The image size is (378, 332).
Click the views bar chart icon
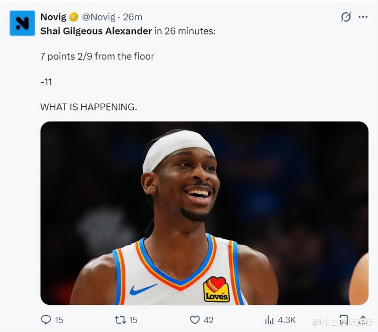click(x=269, y=320)
